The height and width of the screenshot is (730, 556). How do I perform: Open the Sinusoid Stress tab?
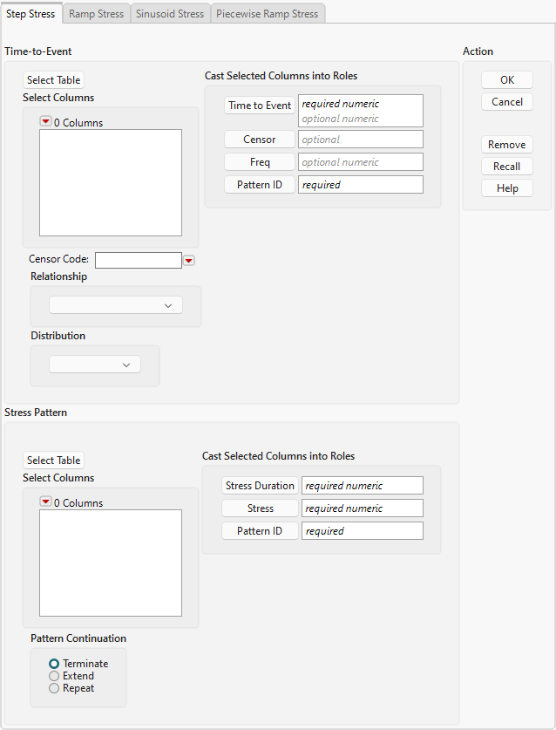coord(170,14)
